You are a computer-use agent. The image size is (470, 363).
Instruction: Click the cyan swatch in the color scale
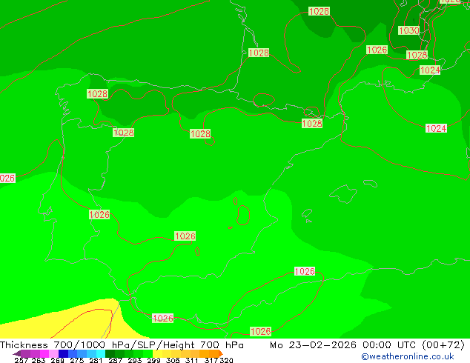point(101,353)
